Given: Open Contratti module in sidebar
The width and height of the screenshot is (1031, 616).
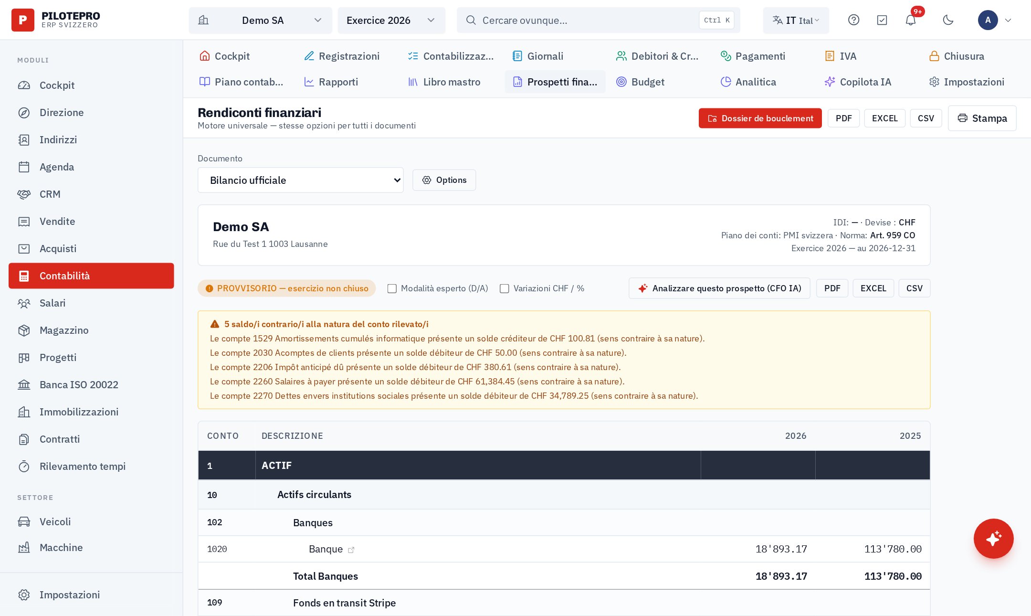Looking at the screenshot, I should (91, 439).
